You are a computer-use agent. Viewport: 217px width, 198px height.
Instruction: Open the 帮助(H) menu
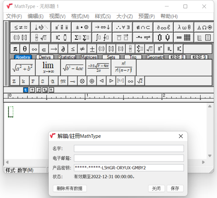click(x=169, y=16)
